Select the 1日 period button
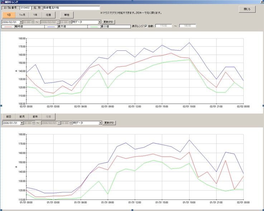 point(9,15)
